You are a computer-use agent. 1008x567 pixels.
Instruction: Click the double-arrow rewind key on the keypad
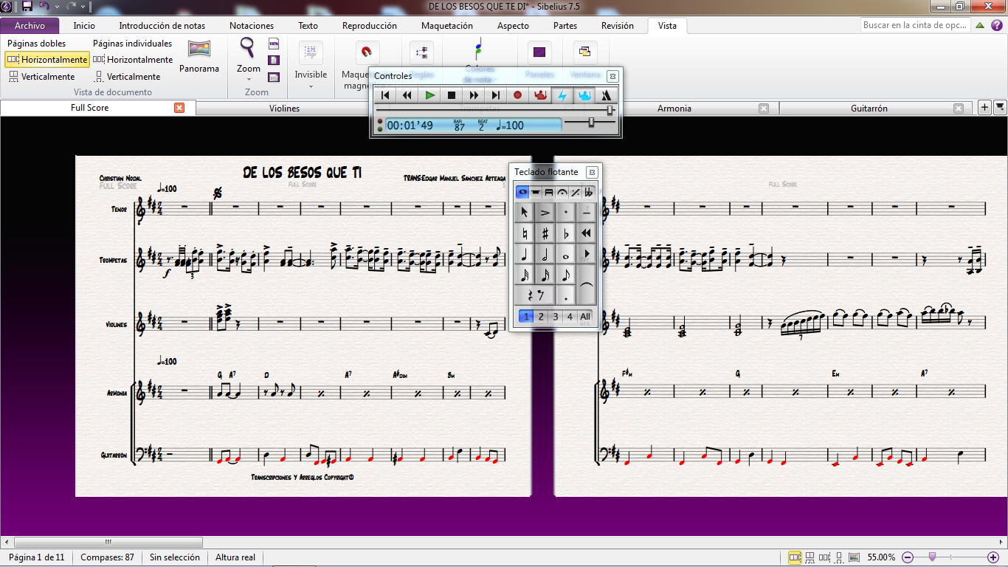[586, 234]
